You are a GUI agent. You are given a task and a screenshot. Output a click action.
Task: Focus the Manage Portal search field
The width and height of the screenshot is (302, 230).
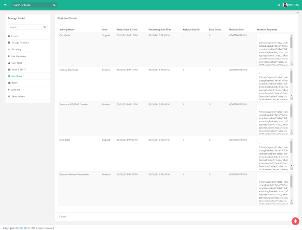click(25, 27)
